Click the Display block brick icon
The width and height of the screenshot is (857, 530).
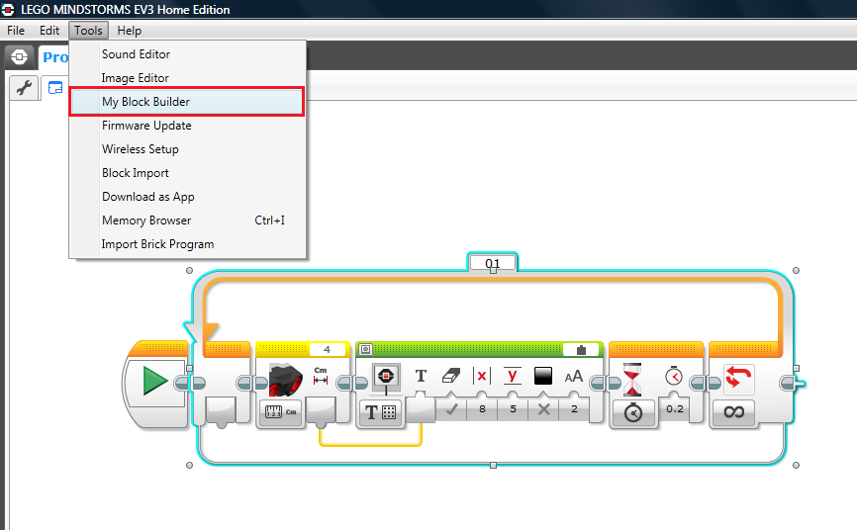pyautogui.click(x=386, y=378)
